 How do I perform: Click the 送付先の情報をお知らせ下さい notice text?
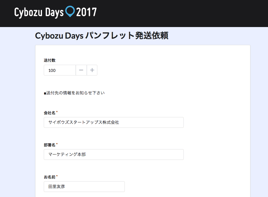point(74,93)
